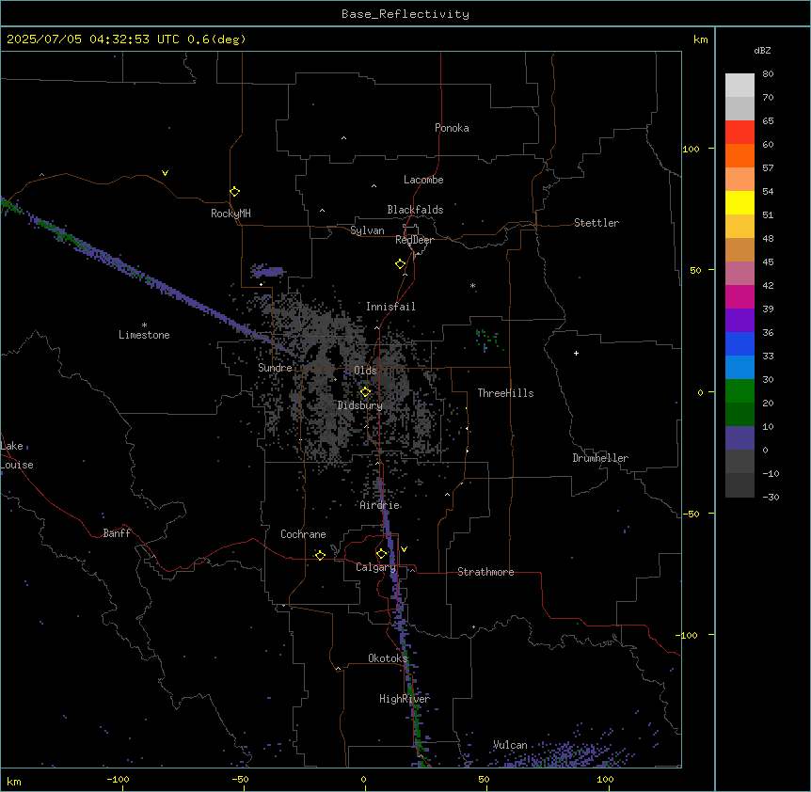Viewport: 811px width, 792px height.
Task: Click the RedDeer label
Action: (x=414, y=240)
